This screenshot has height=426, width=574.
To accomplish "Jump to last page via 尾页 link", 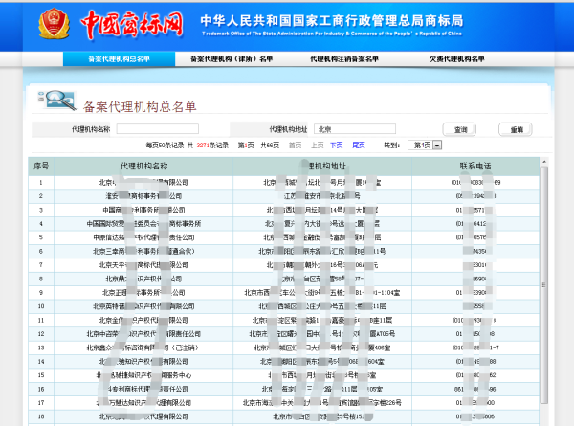I will (x=359, y=145).
